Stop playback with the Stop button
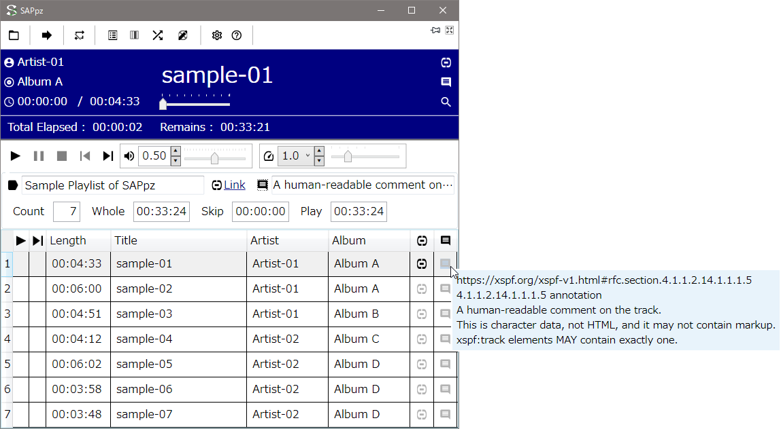This screenshot has width=781, height=429. (62, 156)
